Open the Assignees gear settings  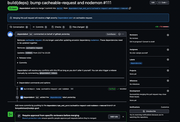point(168,50)
